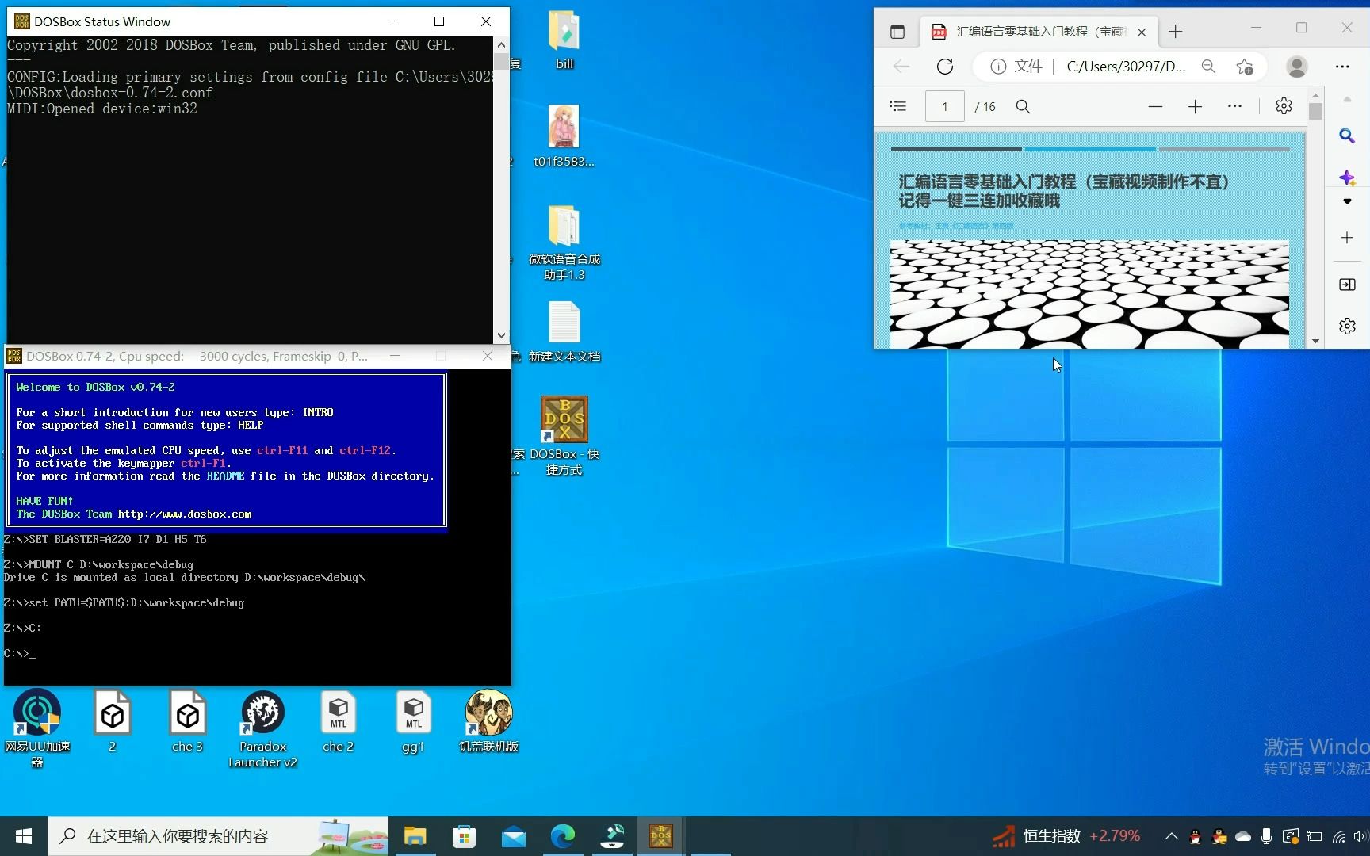The image size is (1370, 856).
Task: Click the zoom indicator in address bar
Action: tap(1208, 67)
